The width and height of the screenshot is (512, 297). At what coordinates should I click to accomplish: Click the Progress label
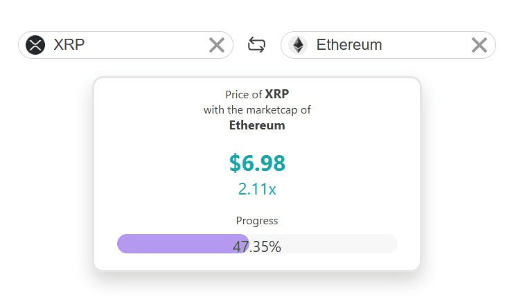tap(257, 221)
